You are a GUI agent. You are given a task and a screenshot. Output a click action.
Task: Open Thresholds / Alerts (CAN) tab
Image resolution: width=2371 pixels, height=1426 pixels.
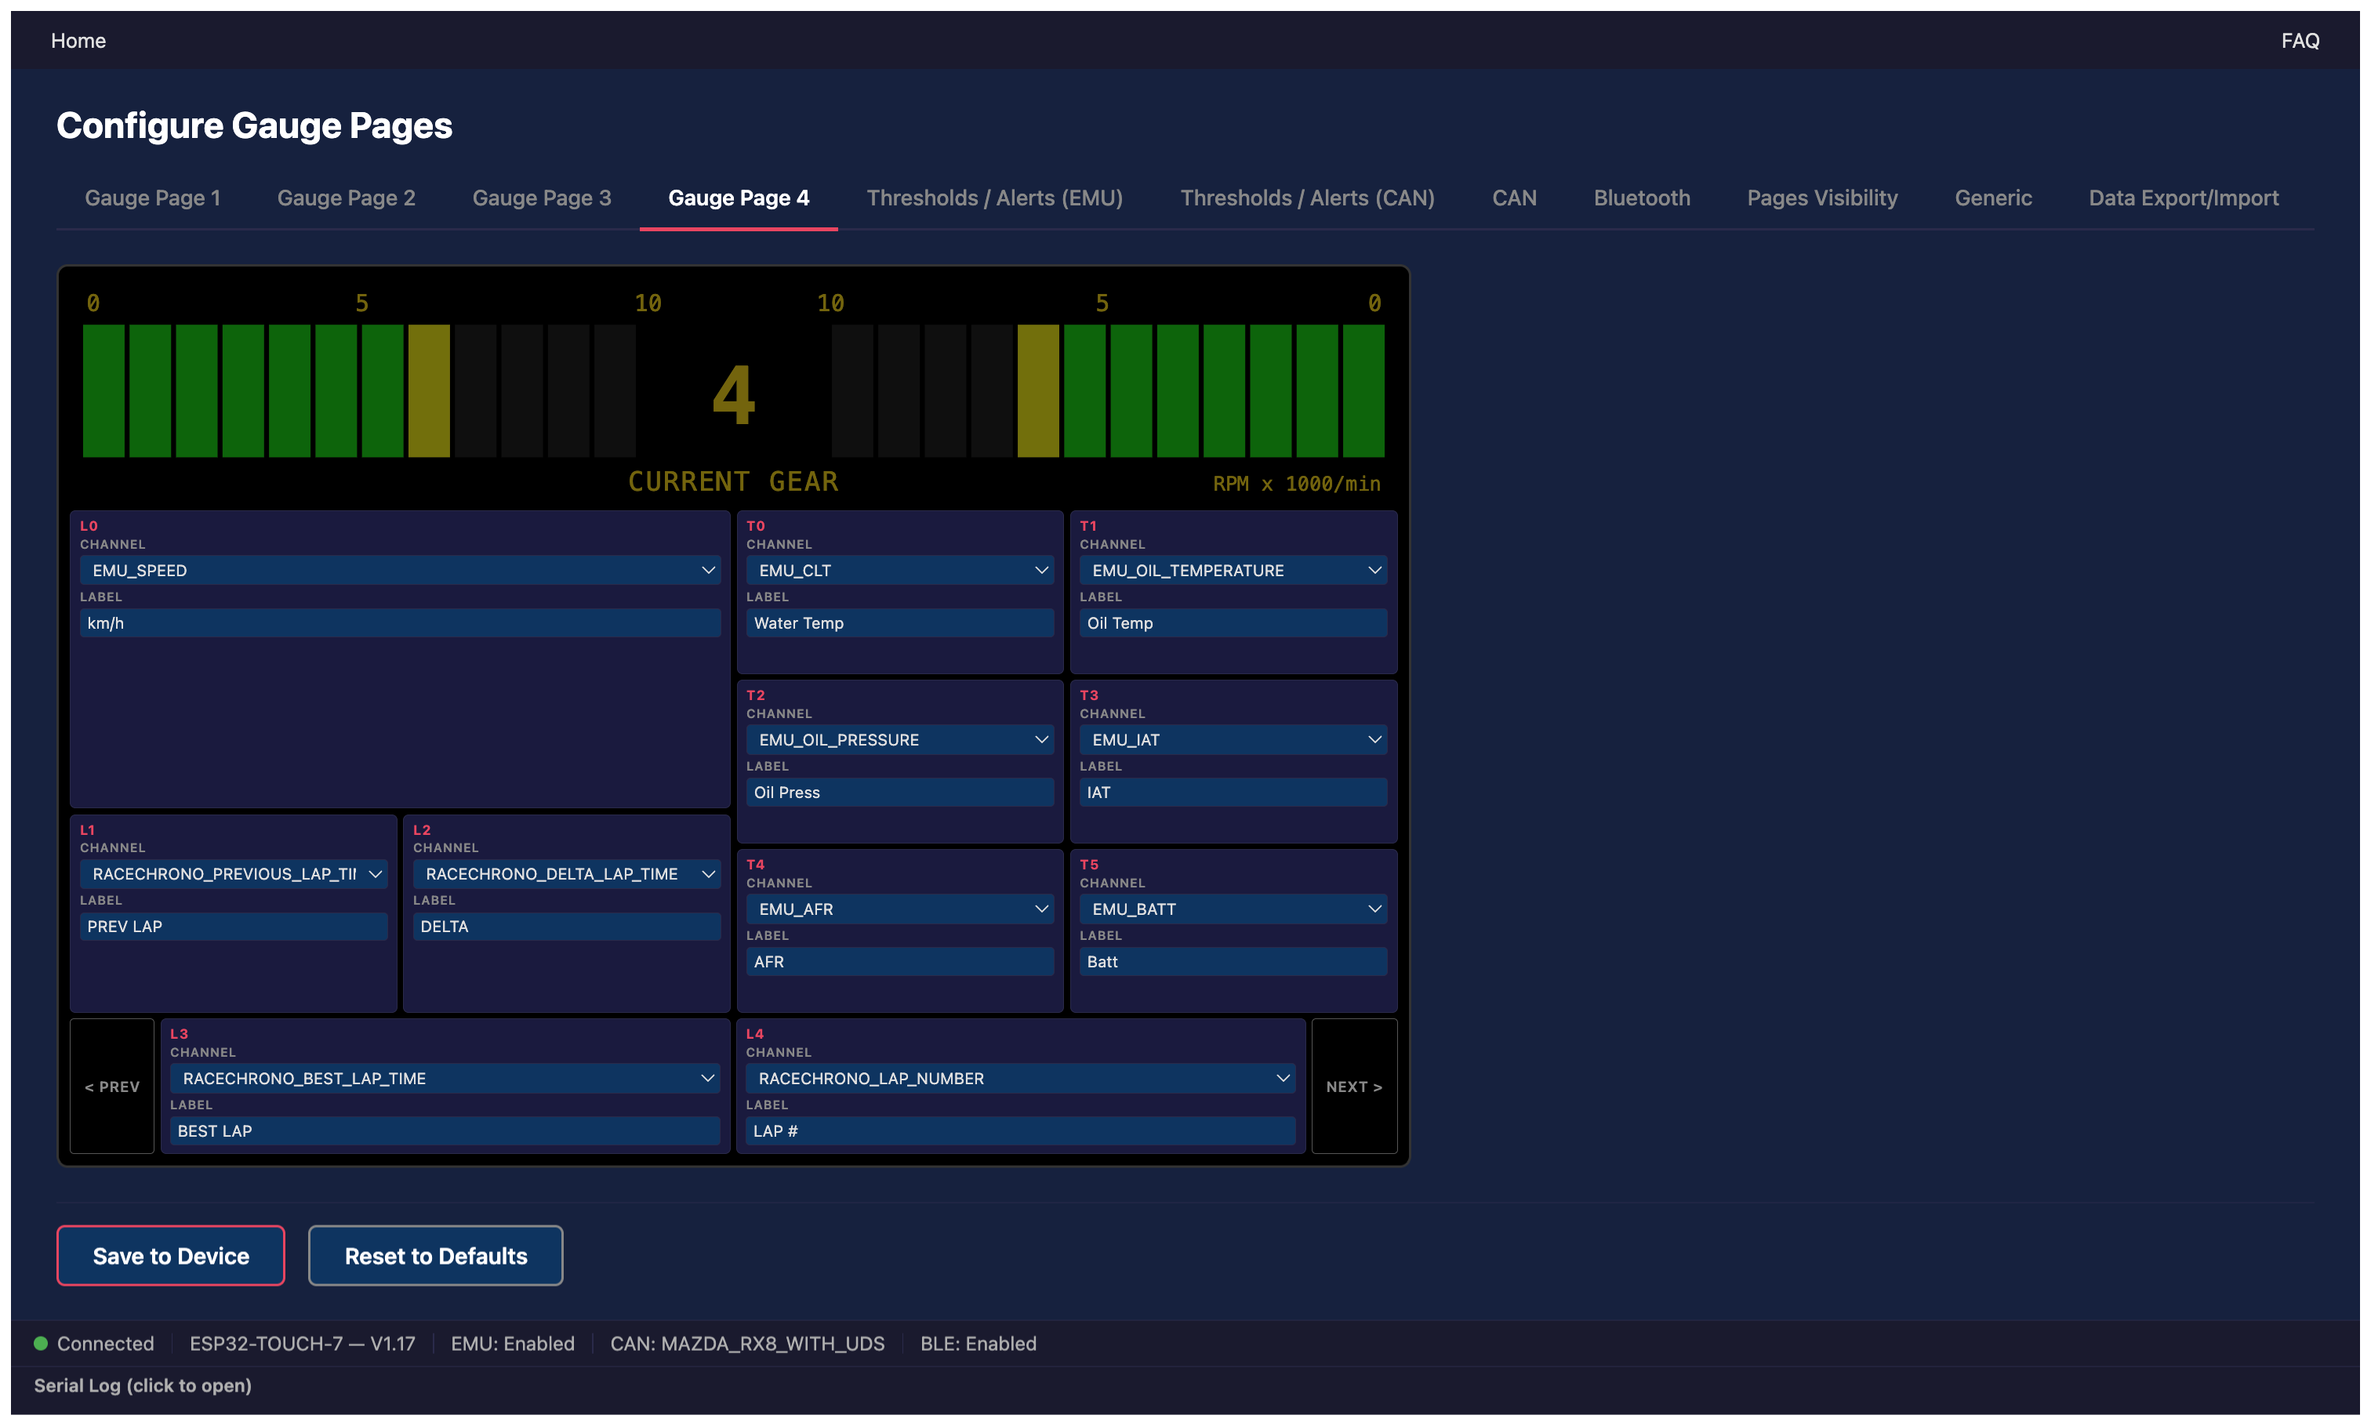[1307, 198]
